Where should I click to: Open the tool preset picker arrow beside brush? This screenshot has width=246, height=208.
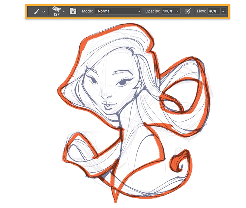coord(43,11)
